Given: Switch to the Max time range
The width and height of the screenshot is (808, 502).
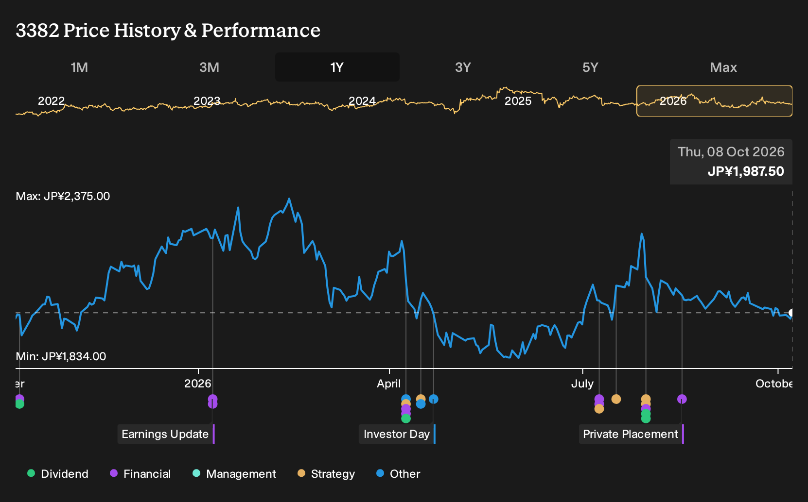Looking at the screenshot, I should click(x=723, y=67).
